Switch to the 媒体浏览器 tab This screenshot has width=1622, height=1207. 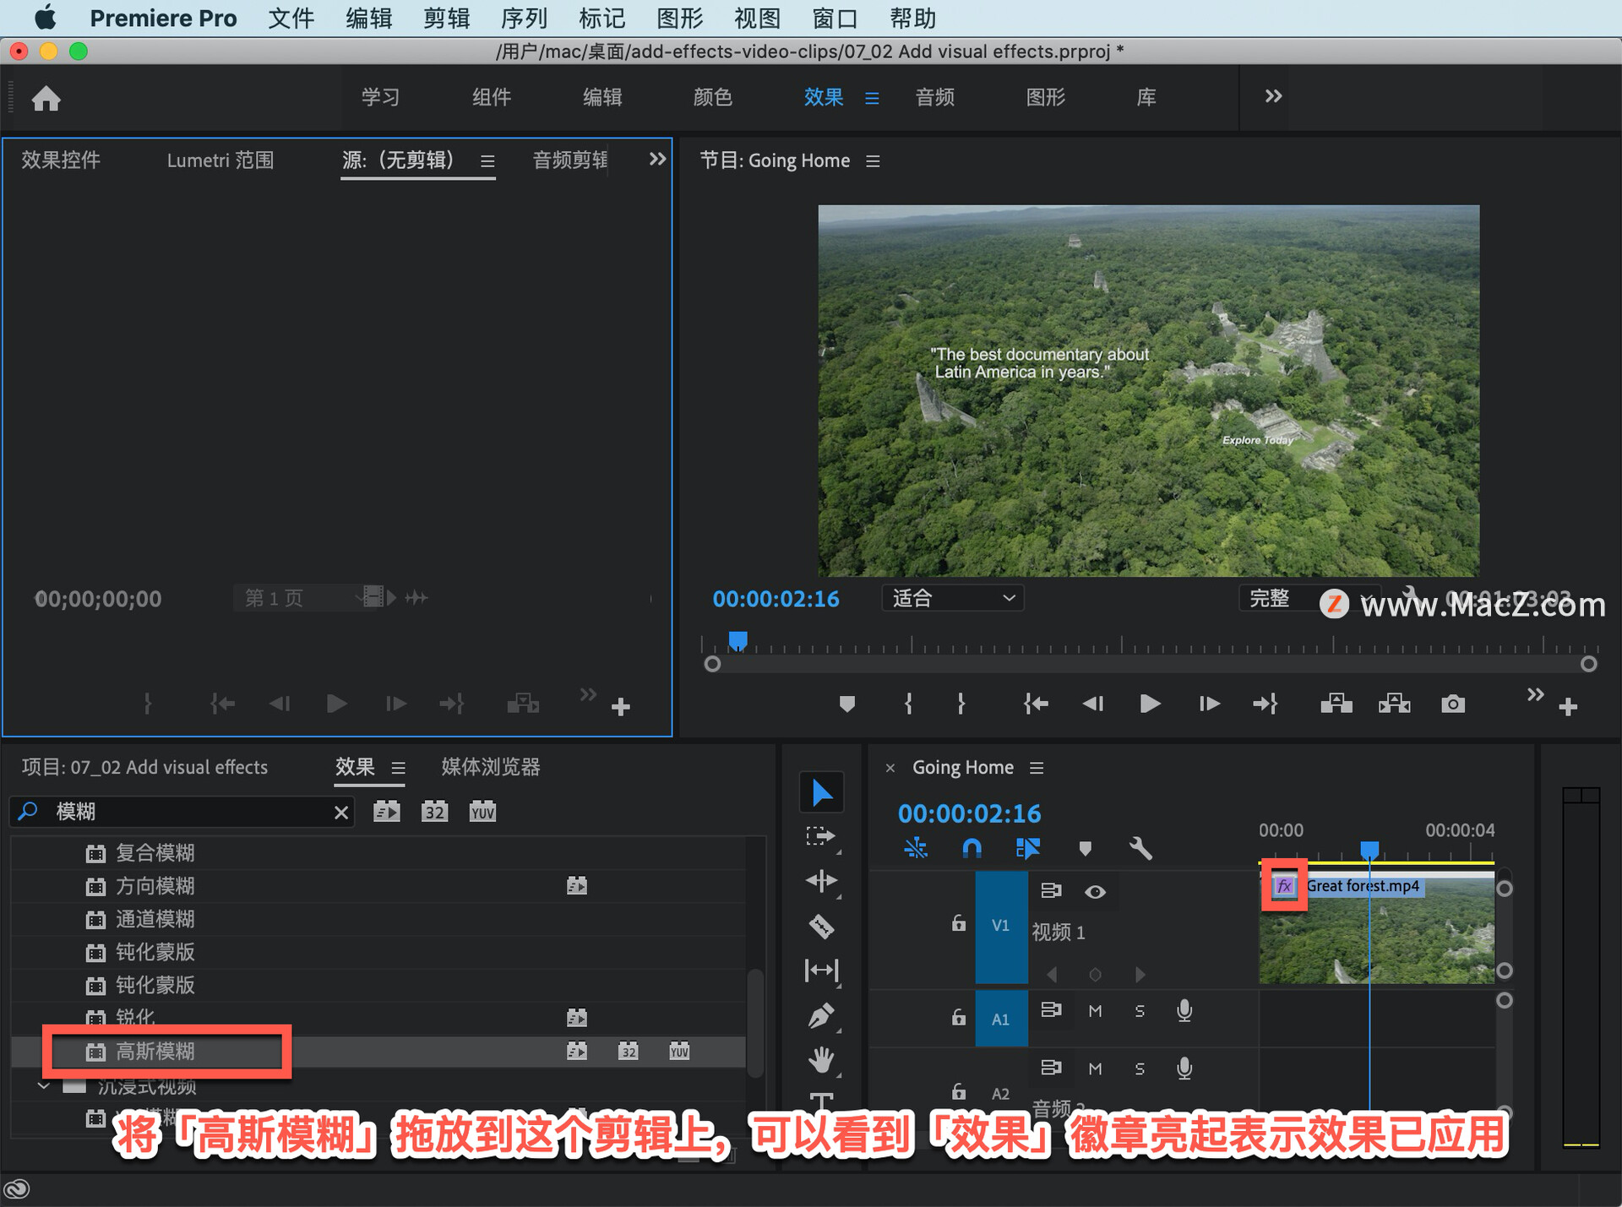(x=490, y=767)
